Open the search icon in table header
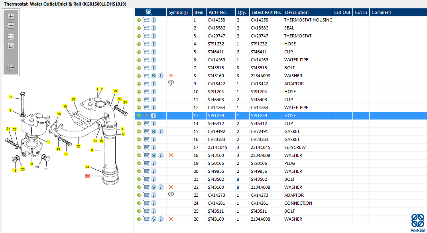Viewport: 427px width, 233px height. [148, 12]
